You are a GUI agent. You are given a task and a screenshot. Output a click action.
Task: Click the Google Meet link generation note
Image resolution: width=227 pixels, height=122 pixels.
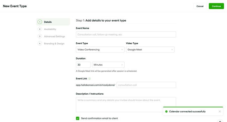click(x=106, y=71)
